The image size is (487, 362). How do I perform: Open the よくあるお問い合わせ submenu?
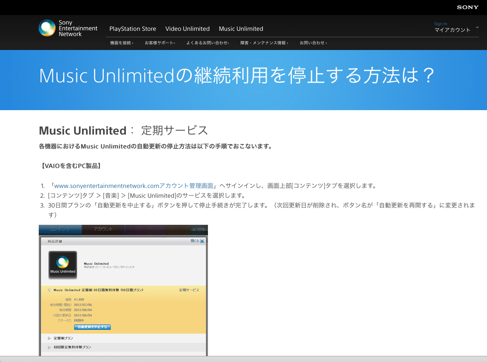click(208, 43)
